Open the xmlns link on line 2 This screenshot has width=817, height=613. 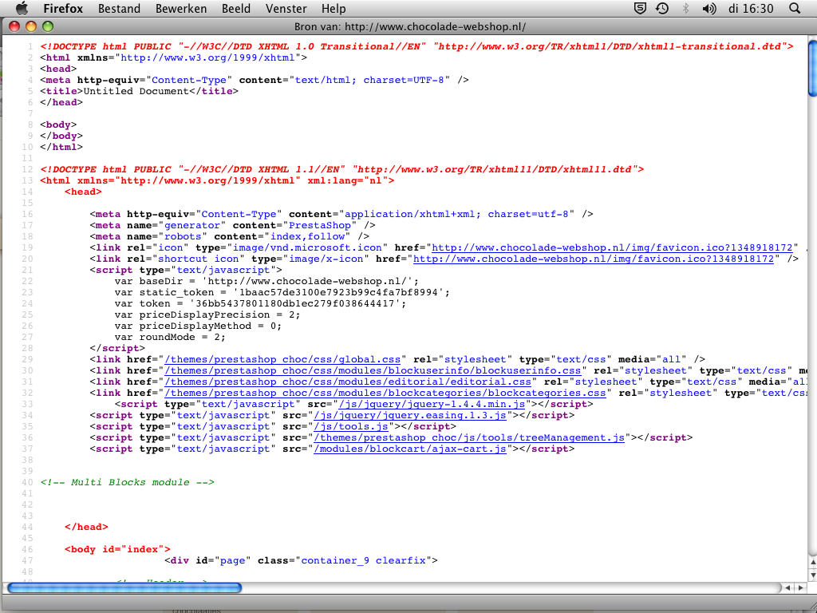(207, 57)
